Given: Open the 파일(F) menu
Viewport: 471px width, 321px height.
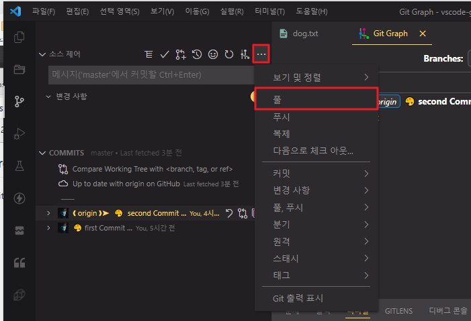Looking at the screenshot, I should (x=44, y=11).
